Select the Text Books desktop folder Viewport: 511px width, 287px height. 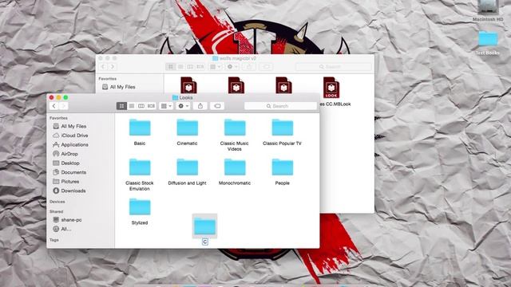coord(488,38)
